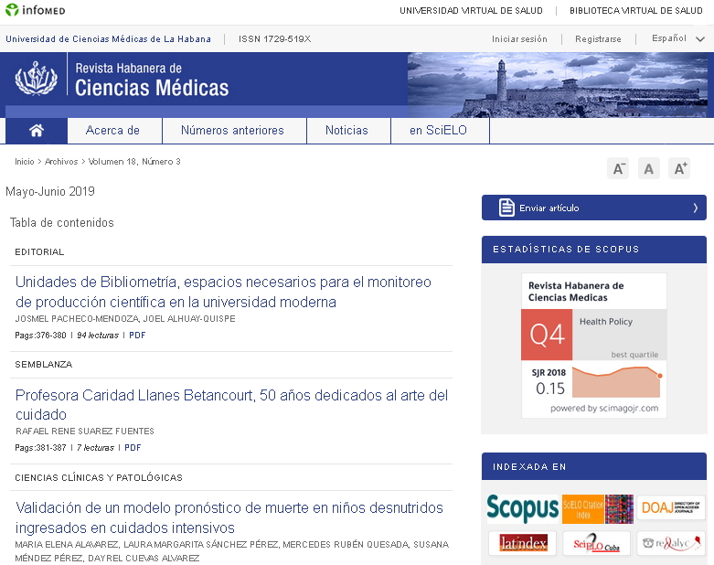The width and height of the screenshot is (714, 565).
Task: Open the SciELO Cuba logo
Action: tap(596, 543)
